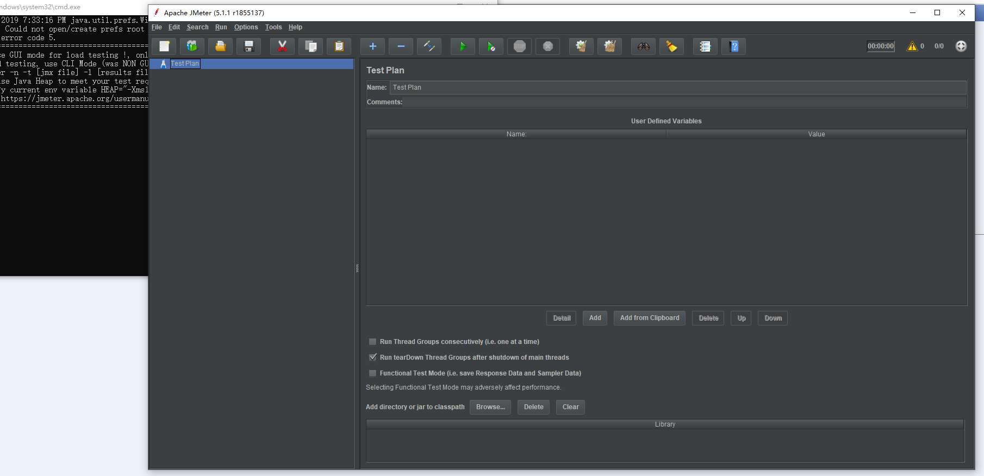The height and width of the screenshot is (476, 984).
Task: Expand all tree nodes with plus
Action: pos(373,46)
